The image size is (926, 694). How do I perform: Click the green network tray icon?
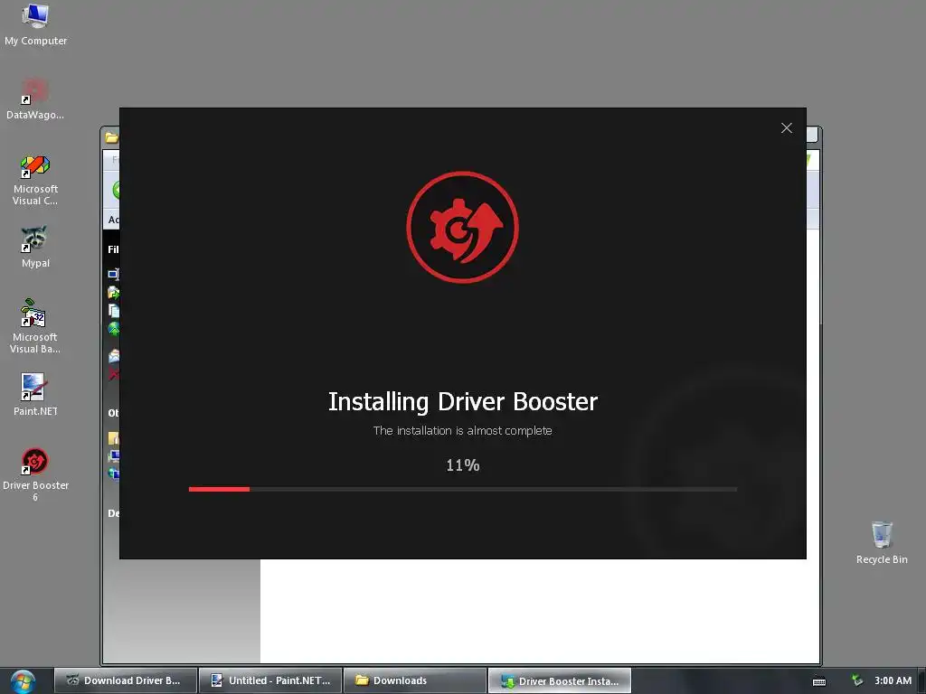point(857,680)
